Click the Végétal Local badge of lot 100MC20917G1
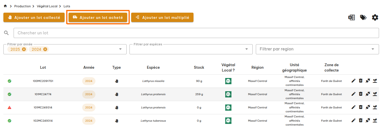The width and height of the screenshot is (383, 127). 228,81
